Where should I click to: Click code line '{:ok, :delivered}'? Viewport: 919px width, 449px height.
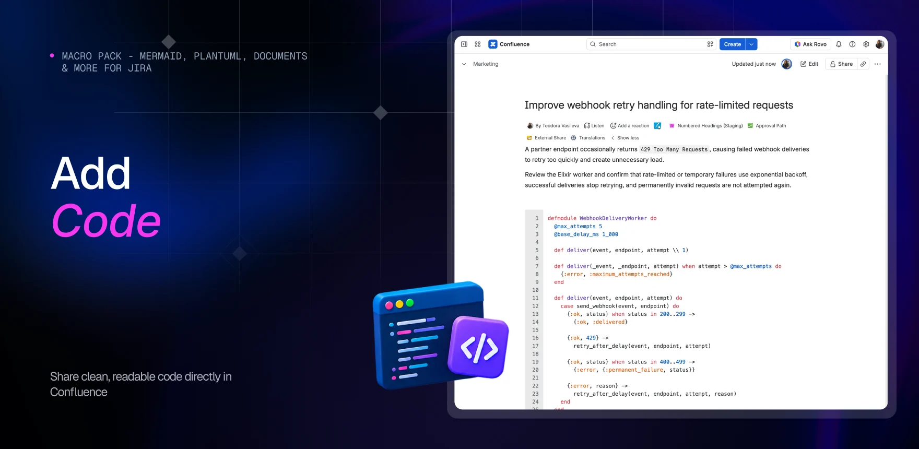[600, 322]
